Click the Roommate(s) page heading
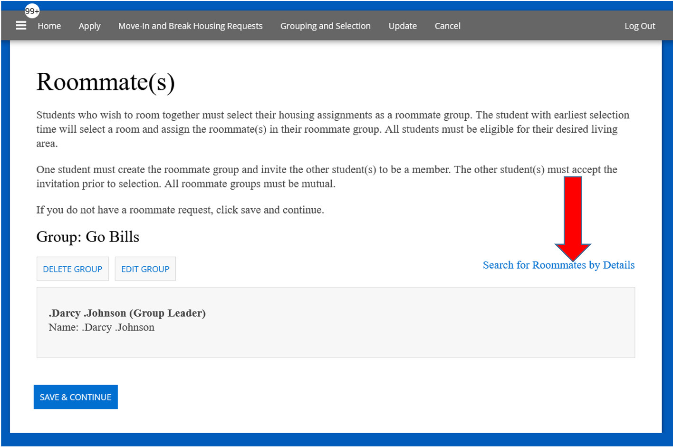 106,82
